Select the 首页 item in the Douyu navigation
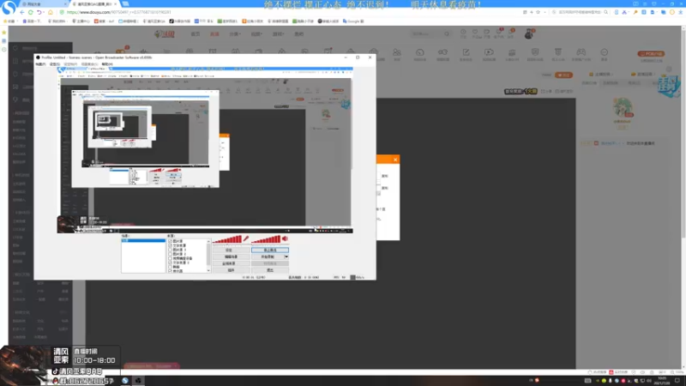 (x=196, y=33)
